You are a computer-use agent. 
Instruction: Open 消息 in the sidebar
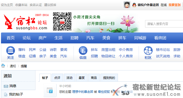point(13,86)
